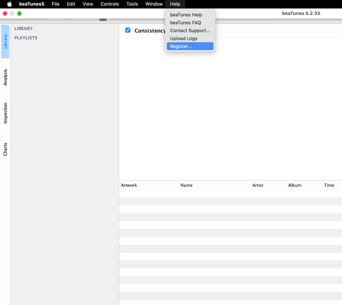Open the Edit menu

click(71, 4)
